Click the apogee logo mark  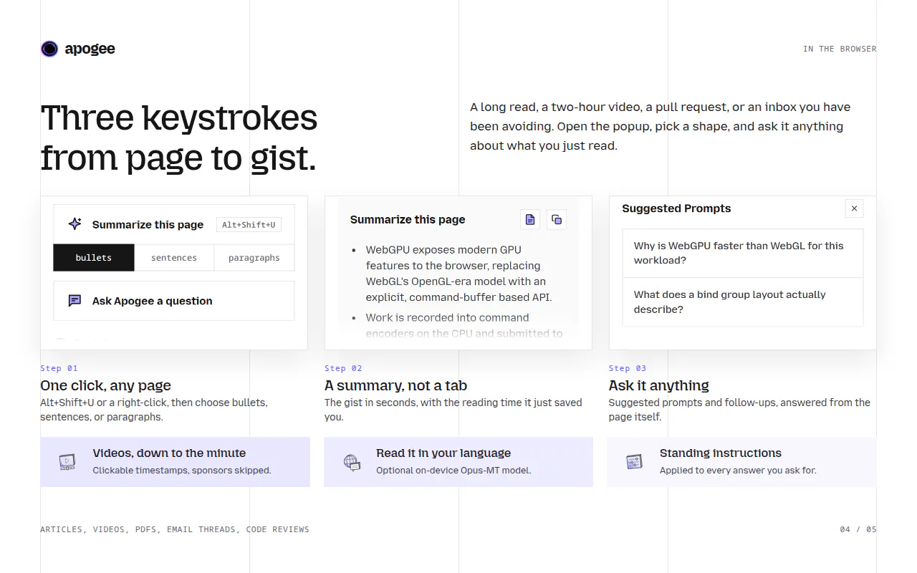point(49,49)
